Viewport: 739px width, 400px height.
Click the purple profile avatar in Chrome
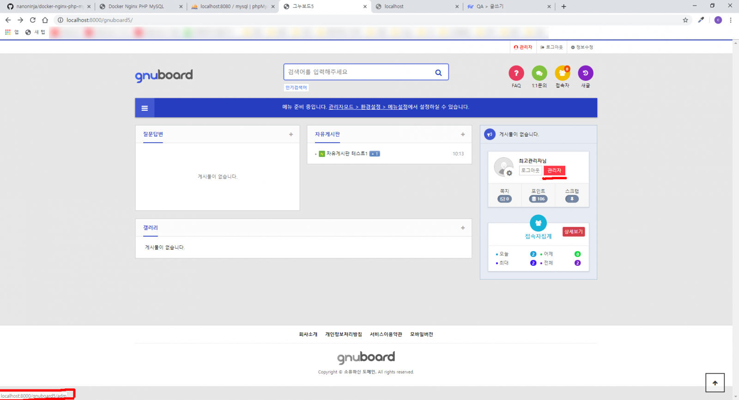click(718, 20)
